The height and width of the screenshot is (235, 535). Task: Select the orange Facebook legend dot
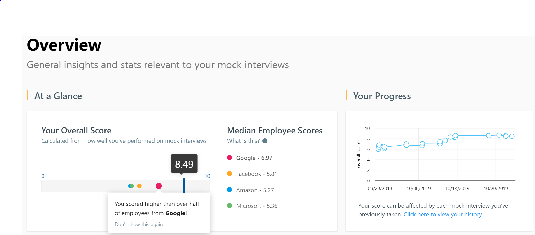229,174
